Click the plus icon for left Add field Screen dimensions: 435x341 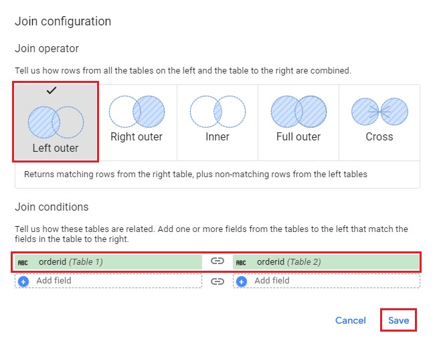tap(23, 281)
